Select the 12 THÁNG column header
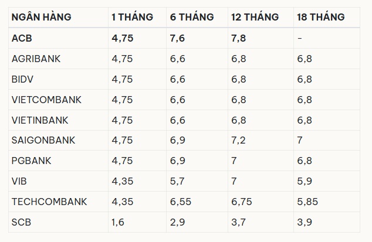 coord(255,17)
